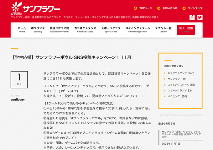213x150 pixels.
Task: Open the 合同ボウリング大会 recent news link
Action: point(181,134)
